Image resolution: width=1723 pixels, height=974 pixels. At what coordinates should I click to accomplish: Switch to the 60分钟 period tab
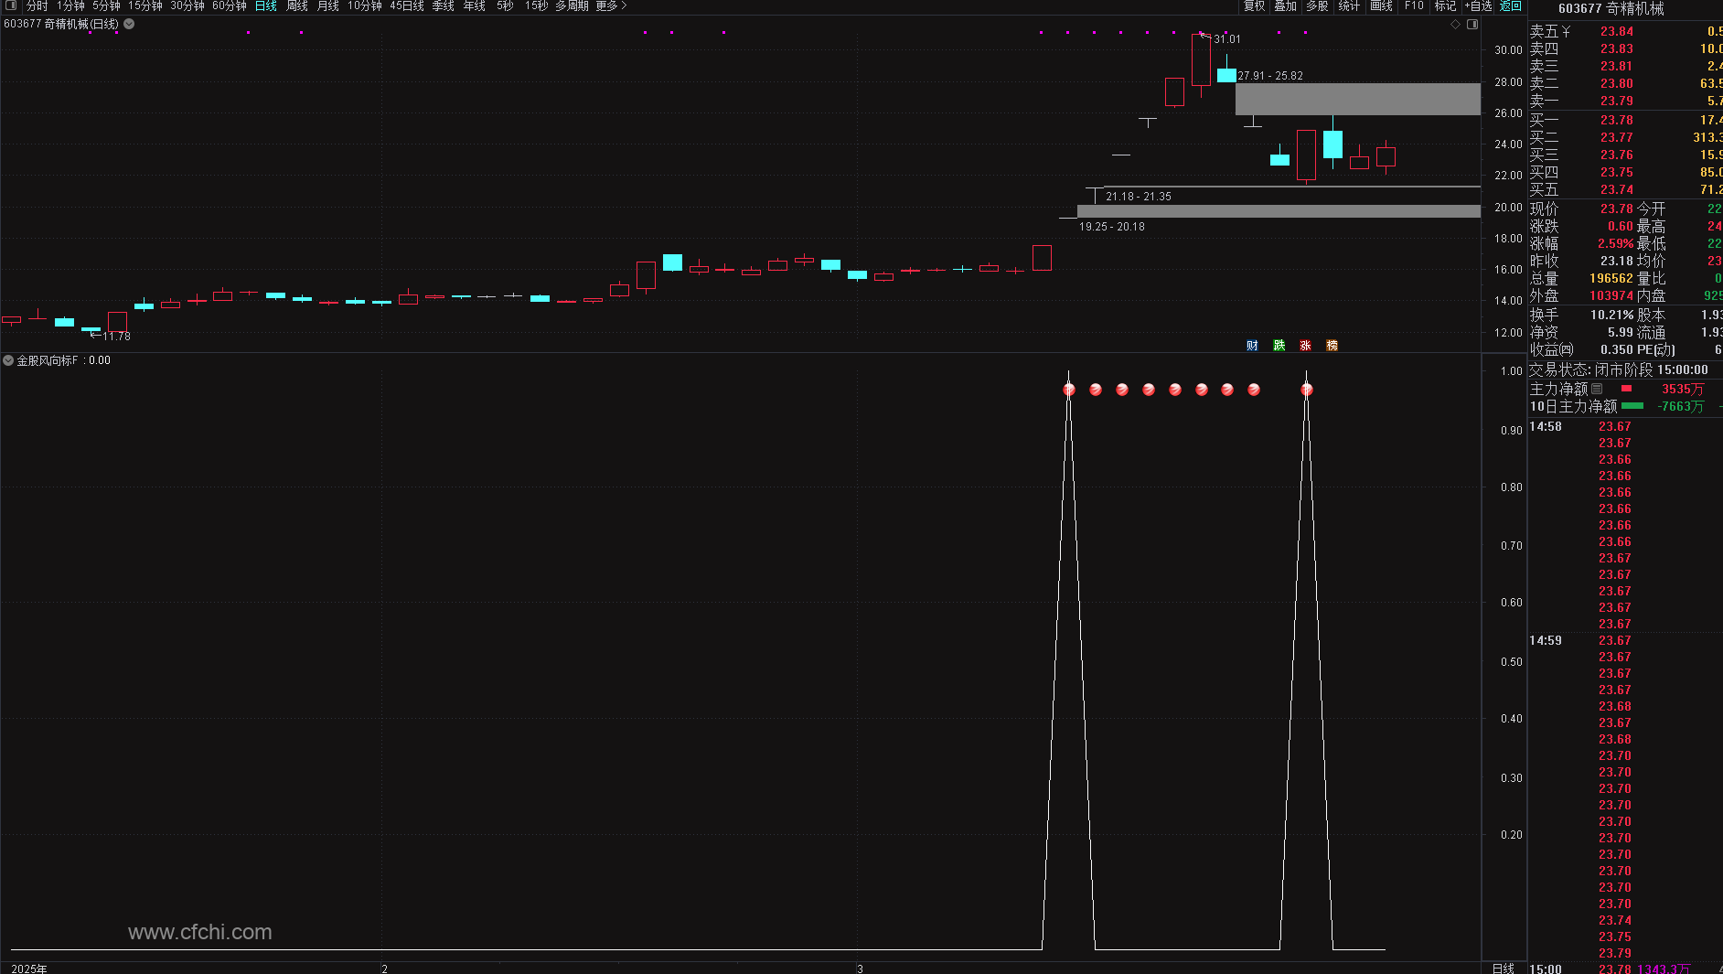[230, 5]
